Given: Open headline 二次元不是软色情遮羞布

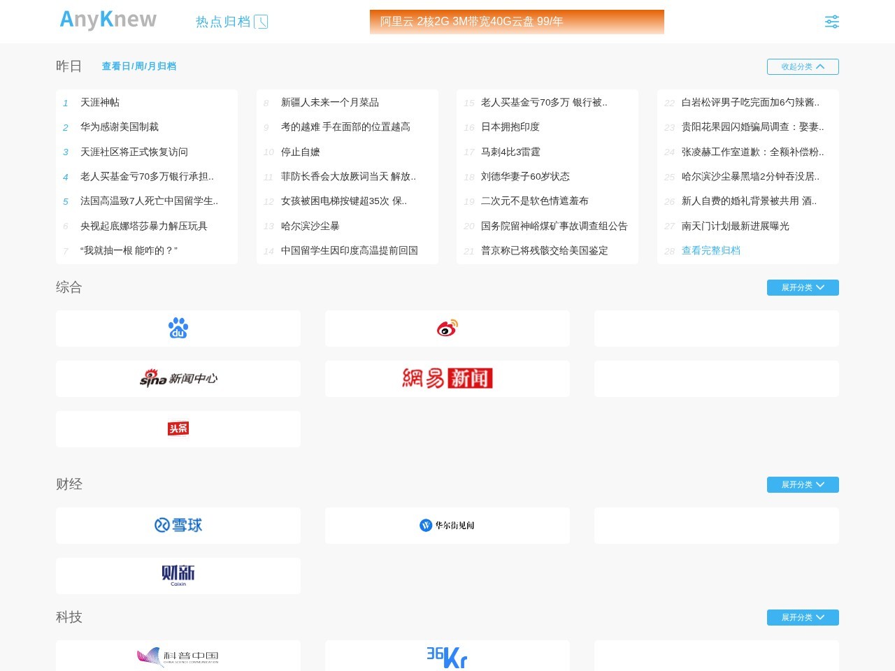Looking at the screenshot, I should [535, 201].
